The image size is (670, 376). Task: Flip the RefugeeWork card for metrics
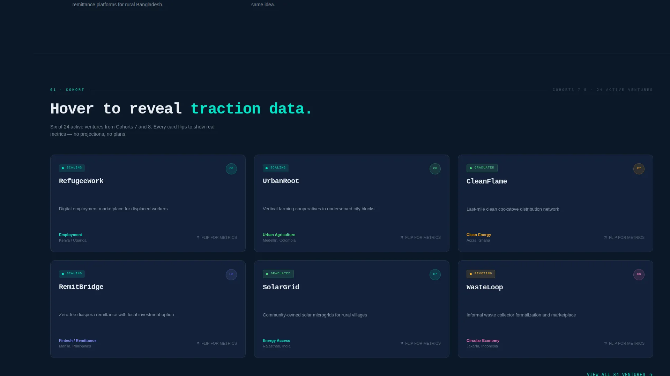point(217,237)
